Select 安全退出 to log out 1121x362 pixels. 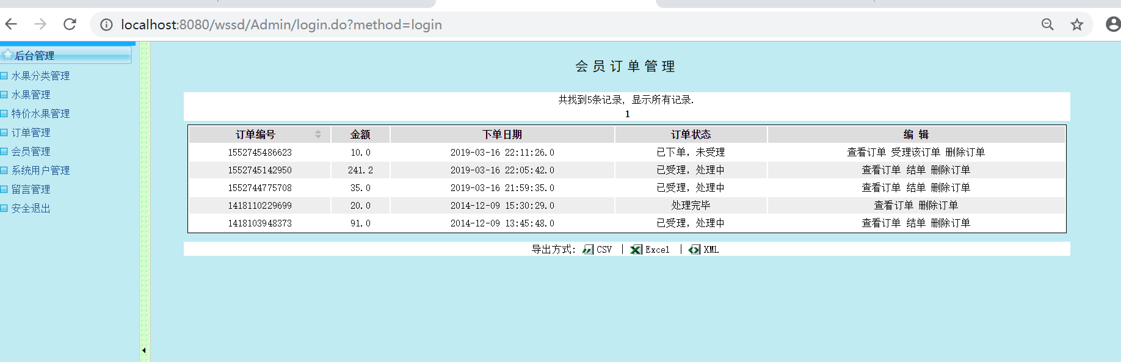[x=31, y=208]
